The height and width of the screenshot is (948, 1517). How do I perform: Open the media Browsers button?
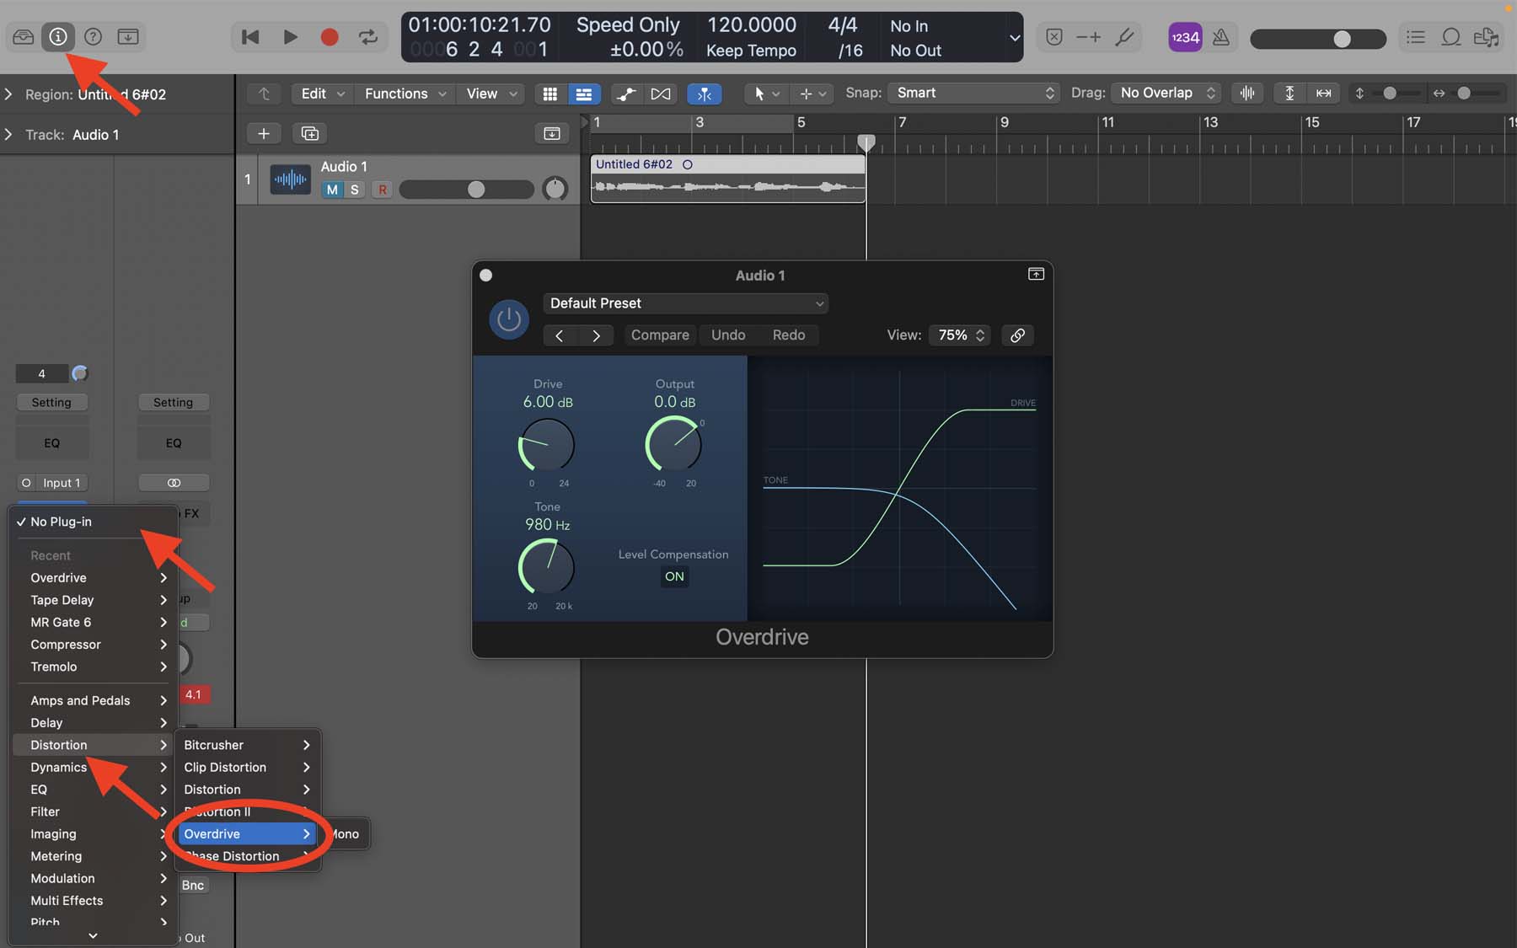1486,36
